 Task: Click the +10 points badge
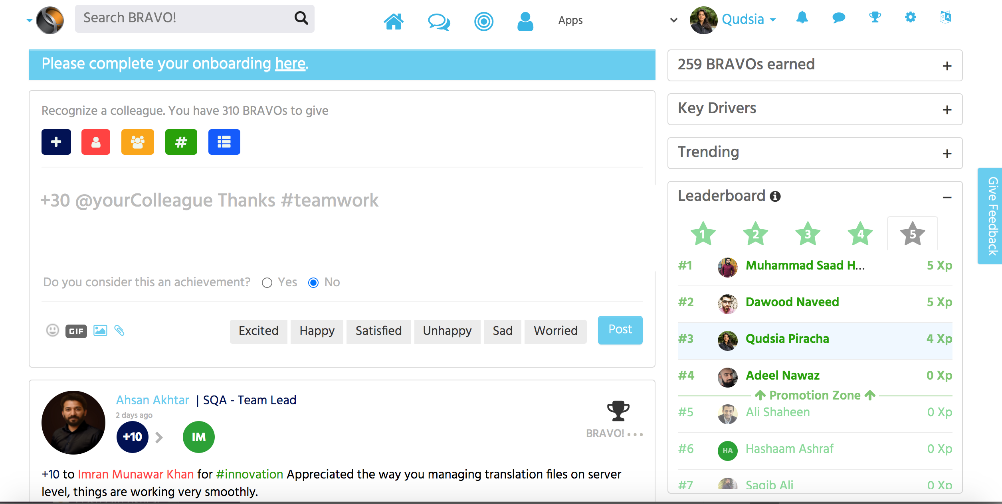pos(133,437)
